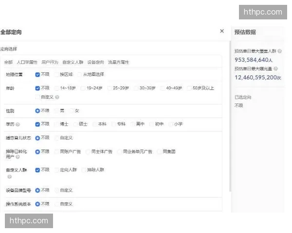The height and width of the screenshot is (233, 292).
Task: Select 不限 radio for 性别
Action: pos(37,111)
